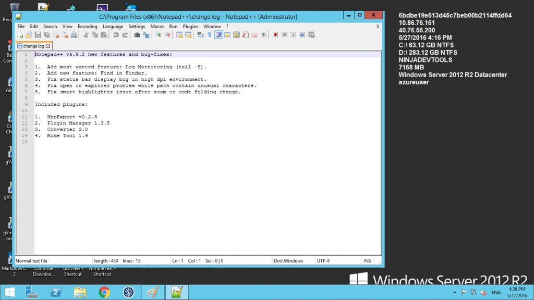Toggle the Show Indent Guide button
This screenshot has height=300, width=534.
point(219,35)
